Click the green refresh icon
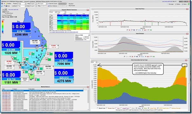Screen dimensions: 192x114 point(189,4)
